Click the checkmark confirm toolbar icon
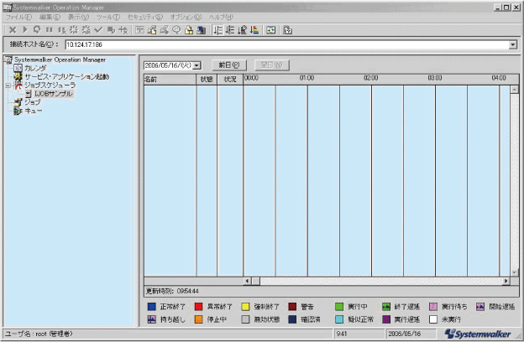This screenshot has width=524, height=342. coord(98,30)
